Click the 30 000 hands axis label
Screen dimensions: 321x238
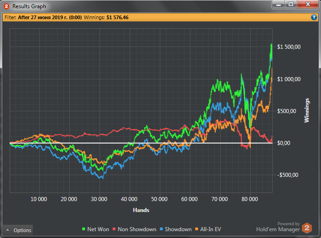(99, 199)
